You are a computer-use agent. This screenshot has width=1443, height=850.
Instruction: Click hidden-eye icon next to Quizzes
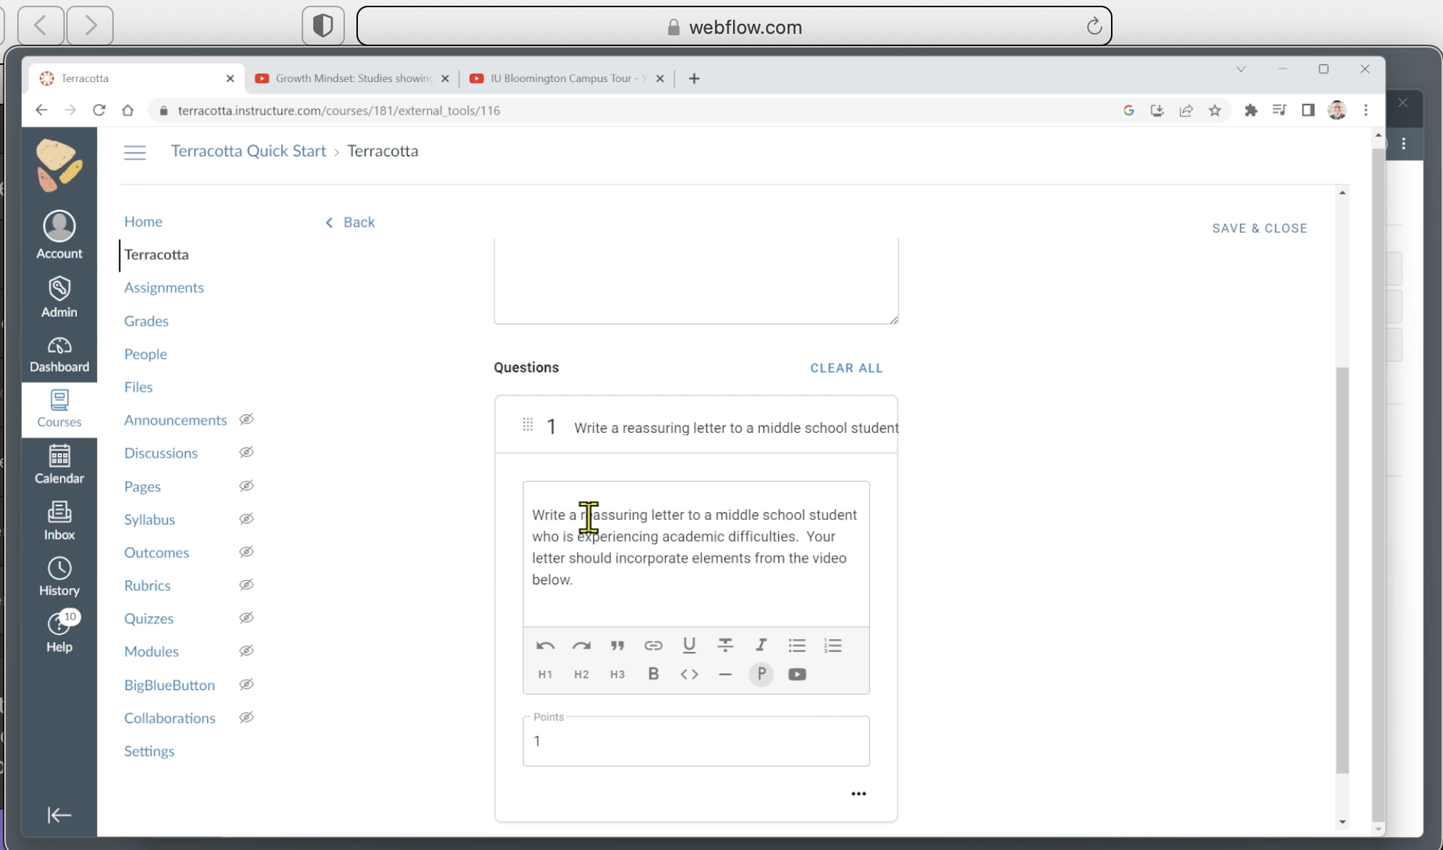point(246,618)
